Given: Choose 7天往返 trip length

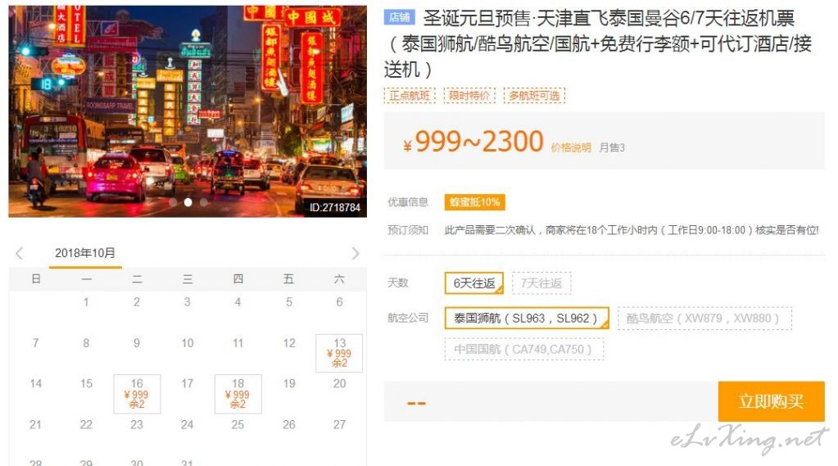Looking at the screenshot, I should (541, 283).
